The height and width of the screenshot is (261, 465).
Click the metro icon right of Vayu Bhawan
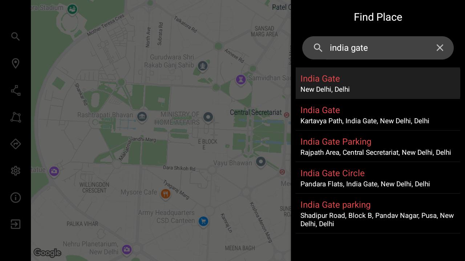(x=282, y=172)
